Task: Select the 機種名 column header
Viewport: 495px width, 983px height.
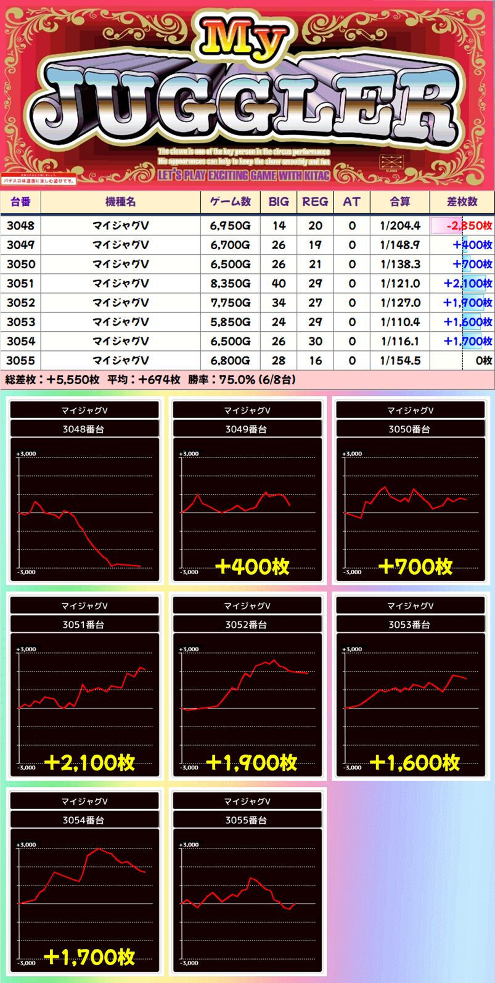Action: (121, 202)
